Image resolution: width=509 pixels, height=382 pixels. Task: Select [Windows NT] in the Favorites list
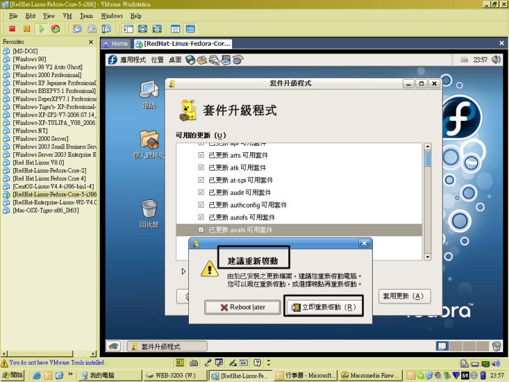(30, 131)
